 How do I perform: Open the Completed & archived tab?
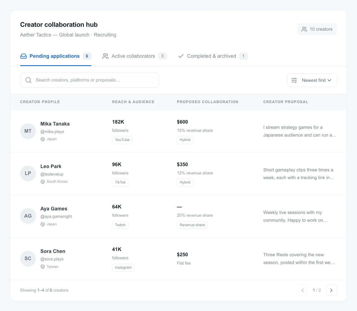213,56
